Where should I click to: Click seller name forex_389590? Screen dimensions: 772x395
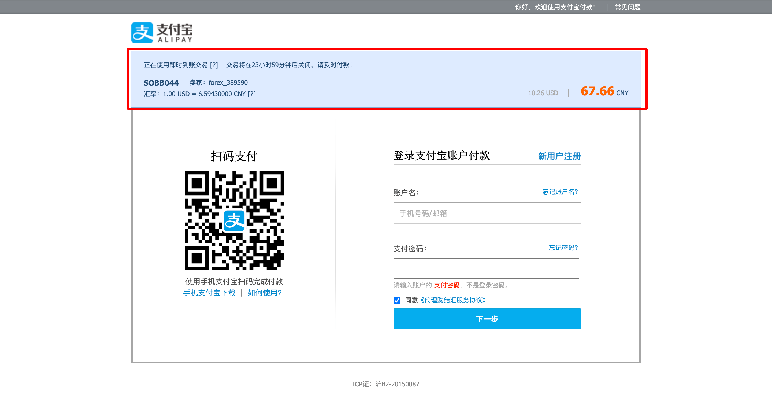pos(228,83)
